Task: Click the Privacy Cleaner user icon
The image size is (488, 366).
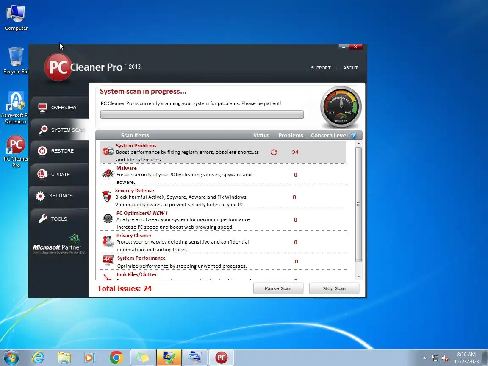Action: (x=108, y=241)
